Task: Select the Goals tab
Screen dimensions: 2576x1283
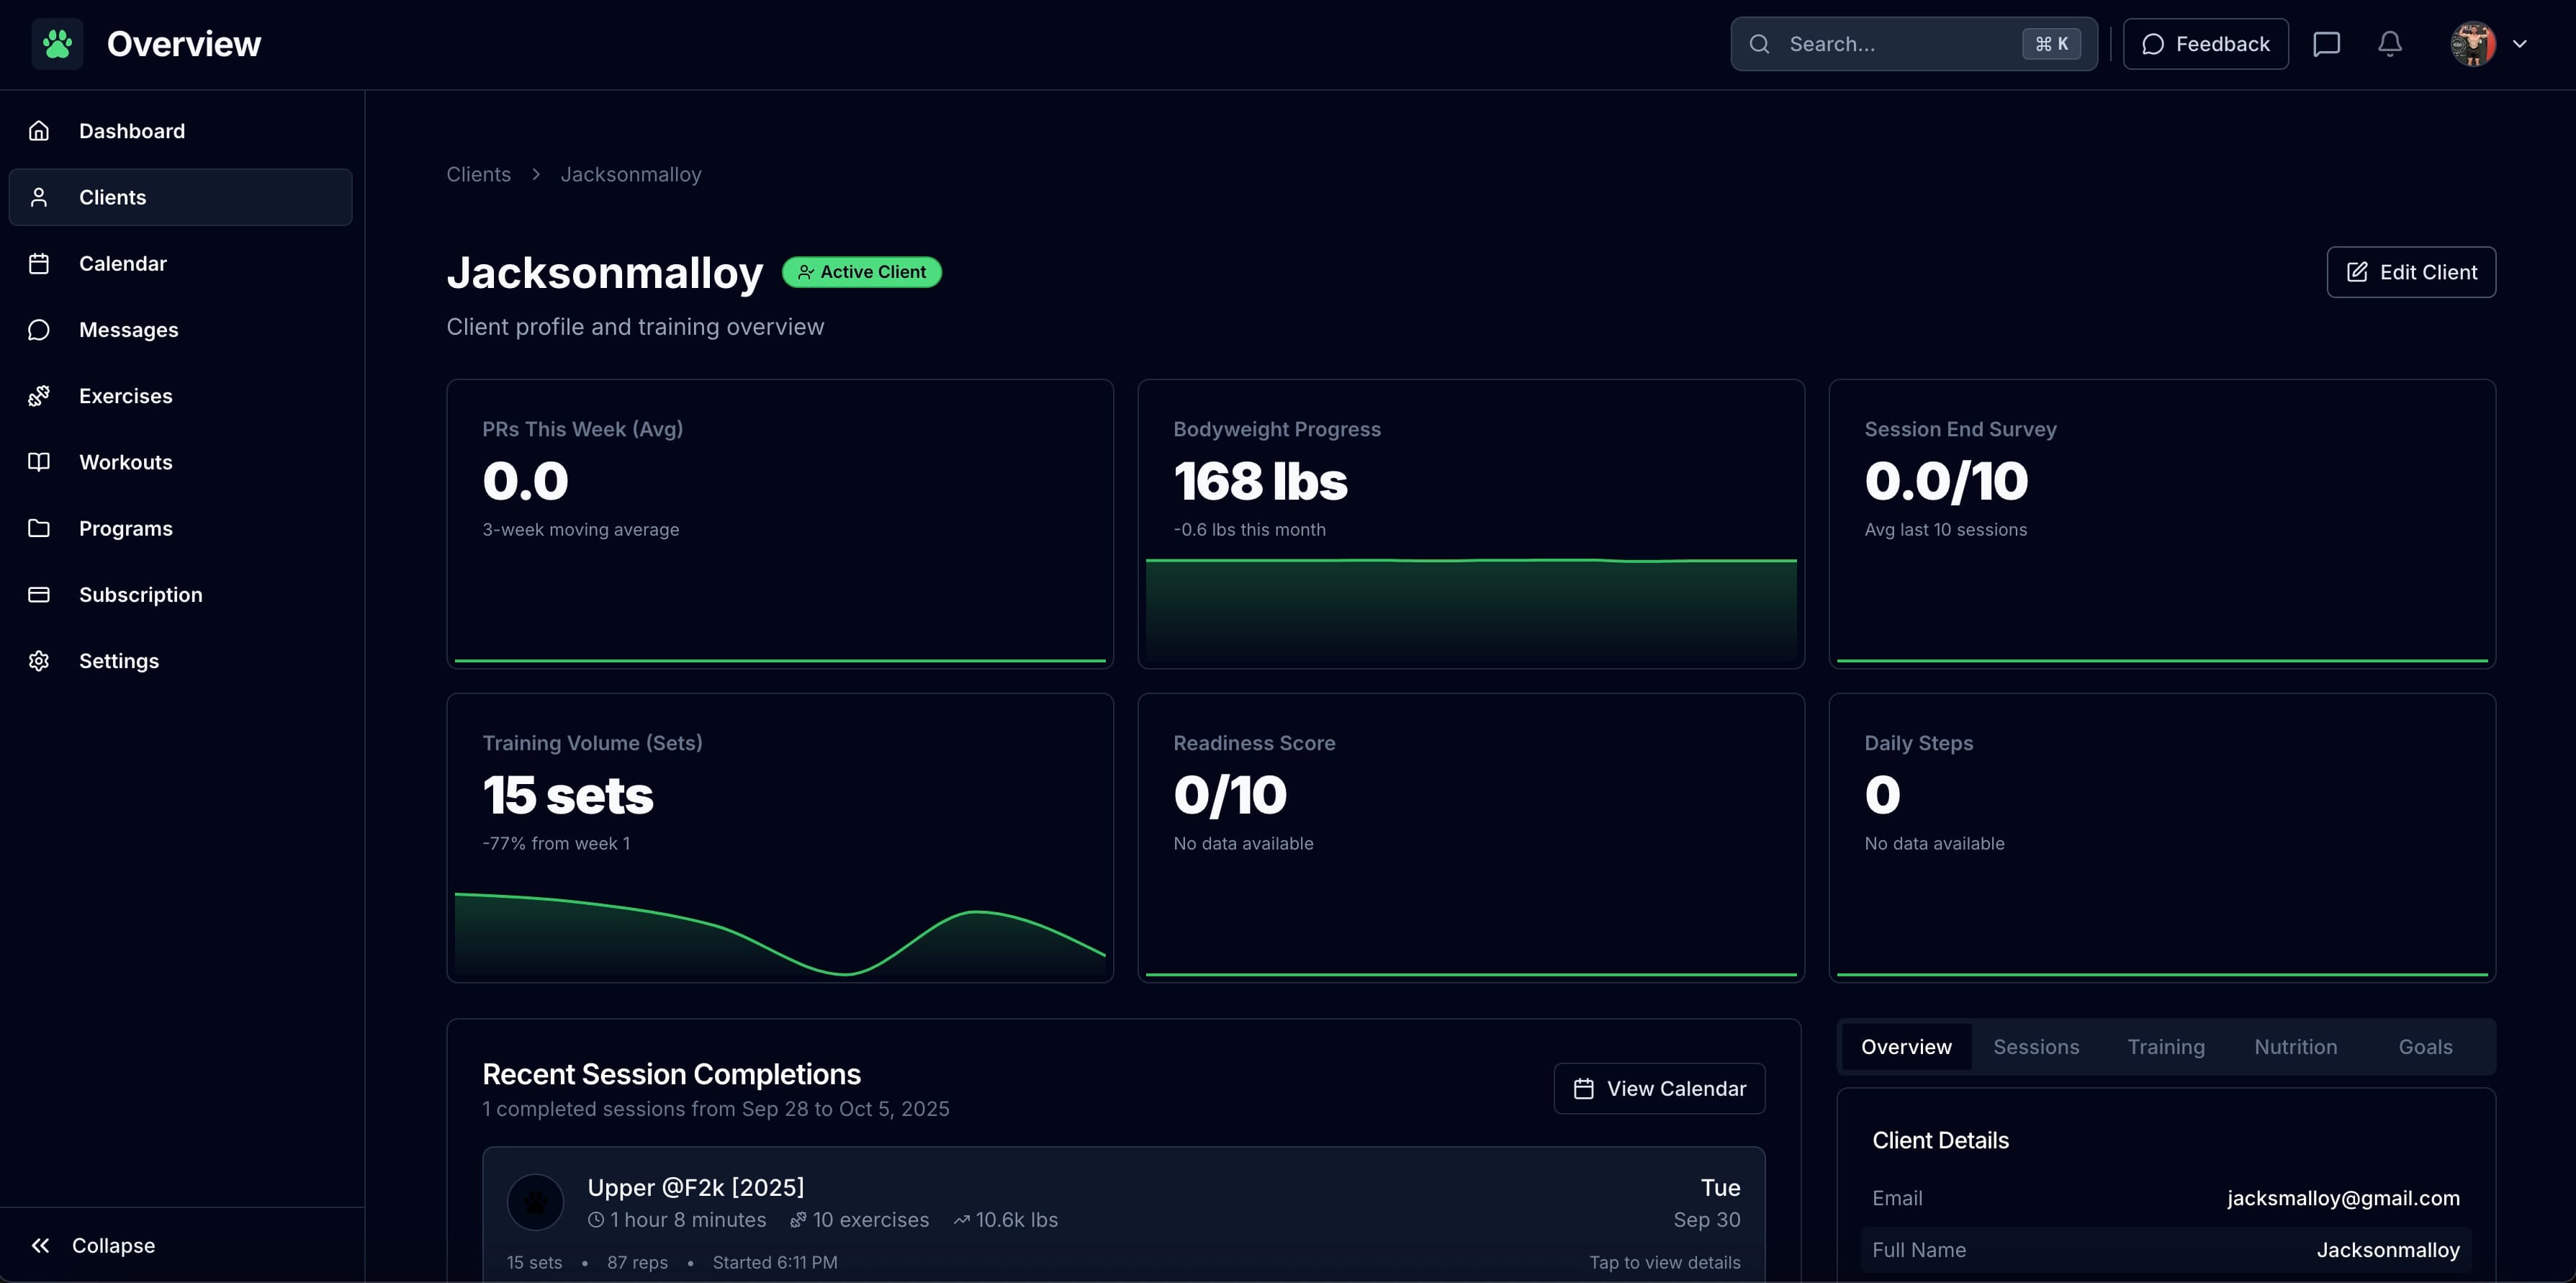Action: 2425,1046
